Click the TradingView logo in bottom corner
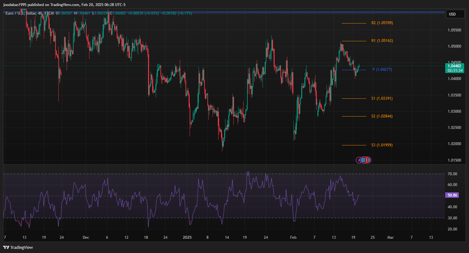This screenshot has height=253, width=469. [18, 247]
